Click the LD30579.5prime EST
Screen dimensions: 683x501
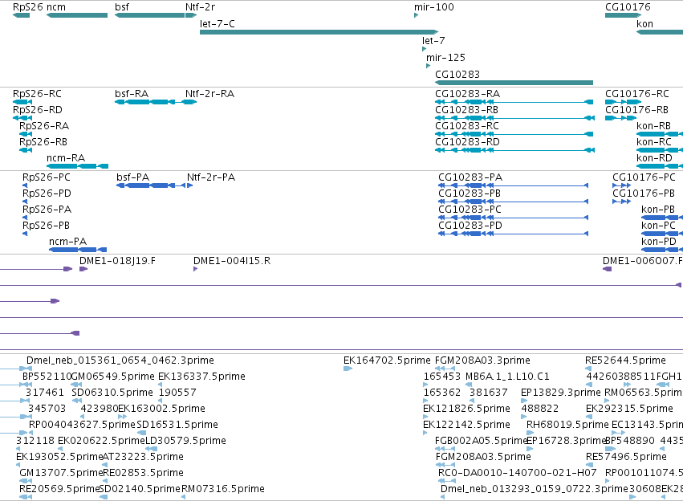[151, 449]
